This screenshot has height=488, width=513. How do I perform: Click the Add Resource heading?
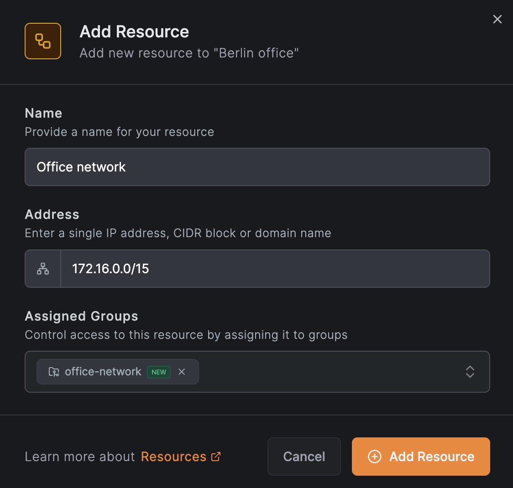coord(134,31)
